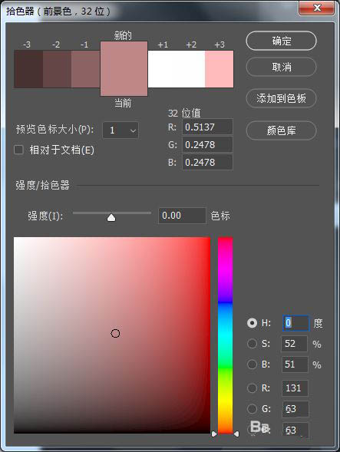The height and width of the screenshot is (452, 340).
Task: Click inside the red saturation-brightness field
Action: coord(112,335)
